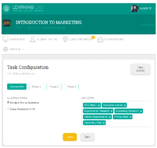Select the Session Info tab
This screenshot has height=148, width=157.
(17, 87)
